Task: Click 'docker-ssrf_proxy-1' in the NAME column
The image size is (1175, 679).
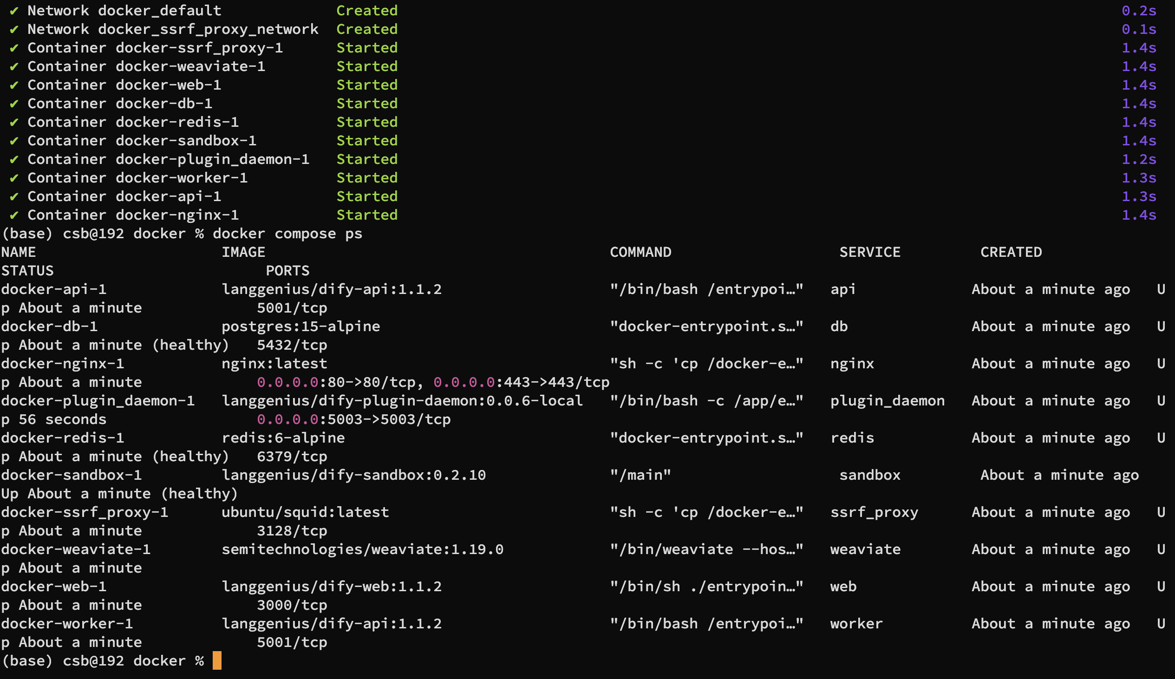Action: coord(85,512)
